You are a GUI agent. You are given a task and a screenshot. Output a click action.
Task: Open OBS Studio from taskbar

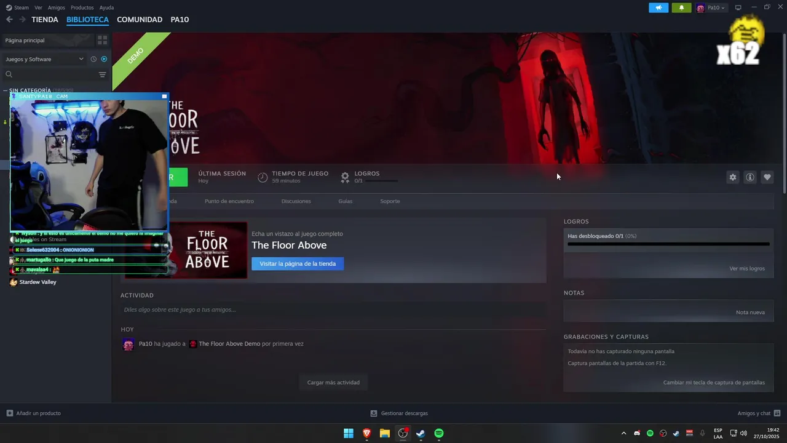point(403,433)
